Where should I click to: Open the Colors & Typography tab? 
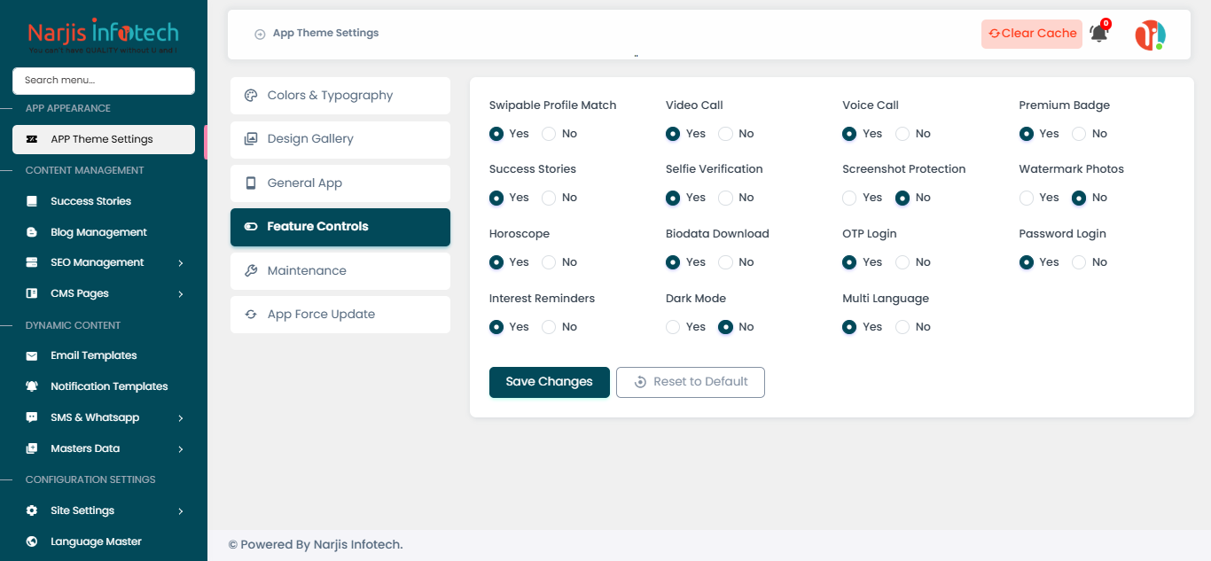point(340,96)
